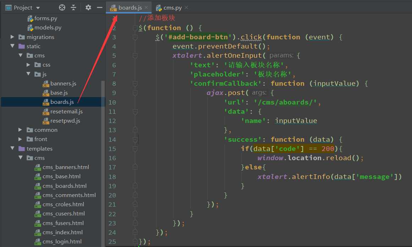Click 'alertInfo' on line 18

[x=311, y=176]
